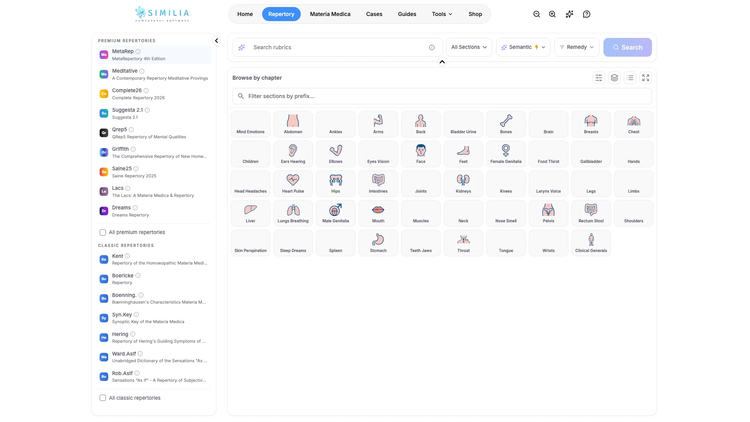The width and height of the screenshot is (750, 422).
Task: Open the Elbows chapter
Action: 336,154
